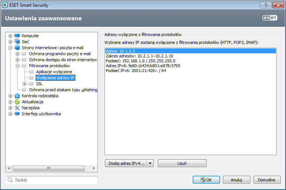Expand Ochrona programów poczty e-mail node
Screen dimensions: 286x190
coord(17,54)
